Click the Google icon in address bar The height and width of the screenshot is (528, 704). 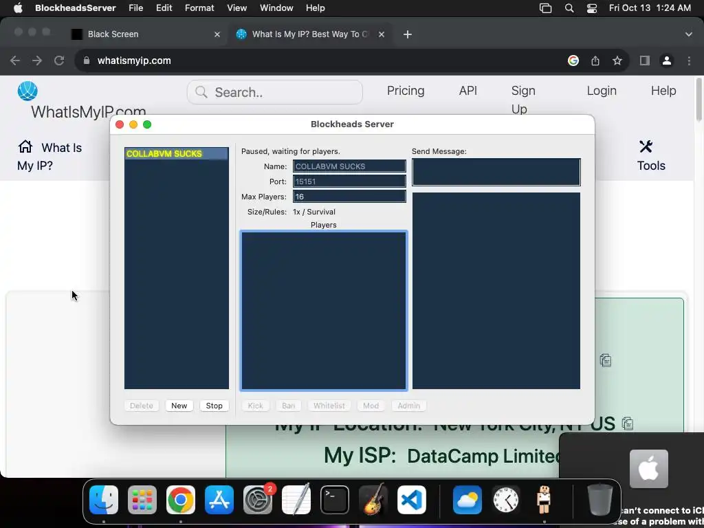pos(573,60)
